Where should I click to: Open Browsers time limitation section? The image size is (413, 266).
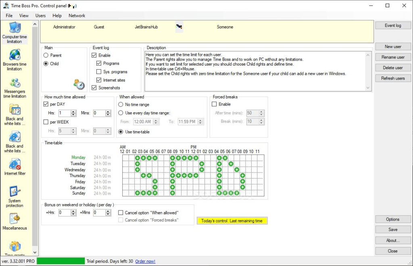(15, 60)
